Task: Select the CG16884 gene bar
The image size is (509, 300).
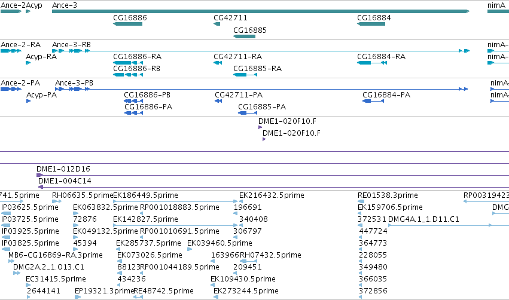Action: tap(371, 24)
